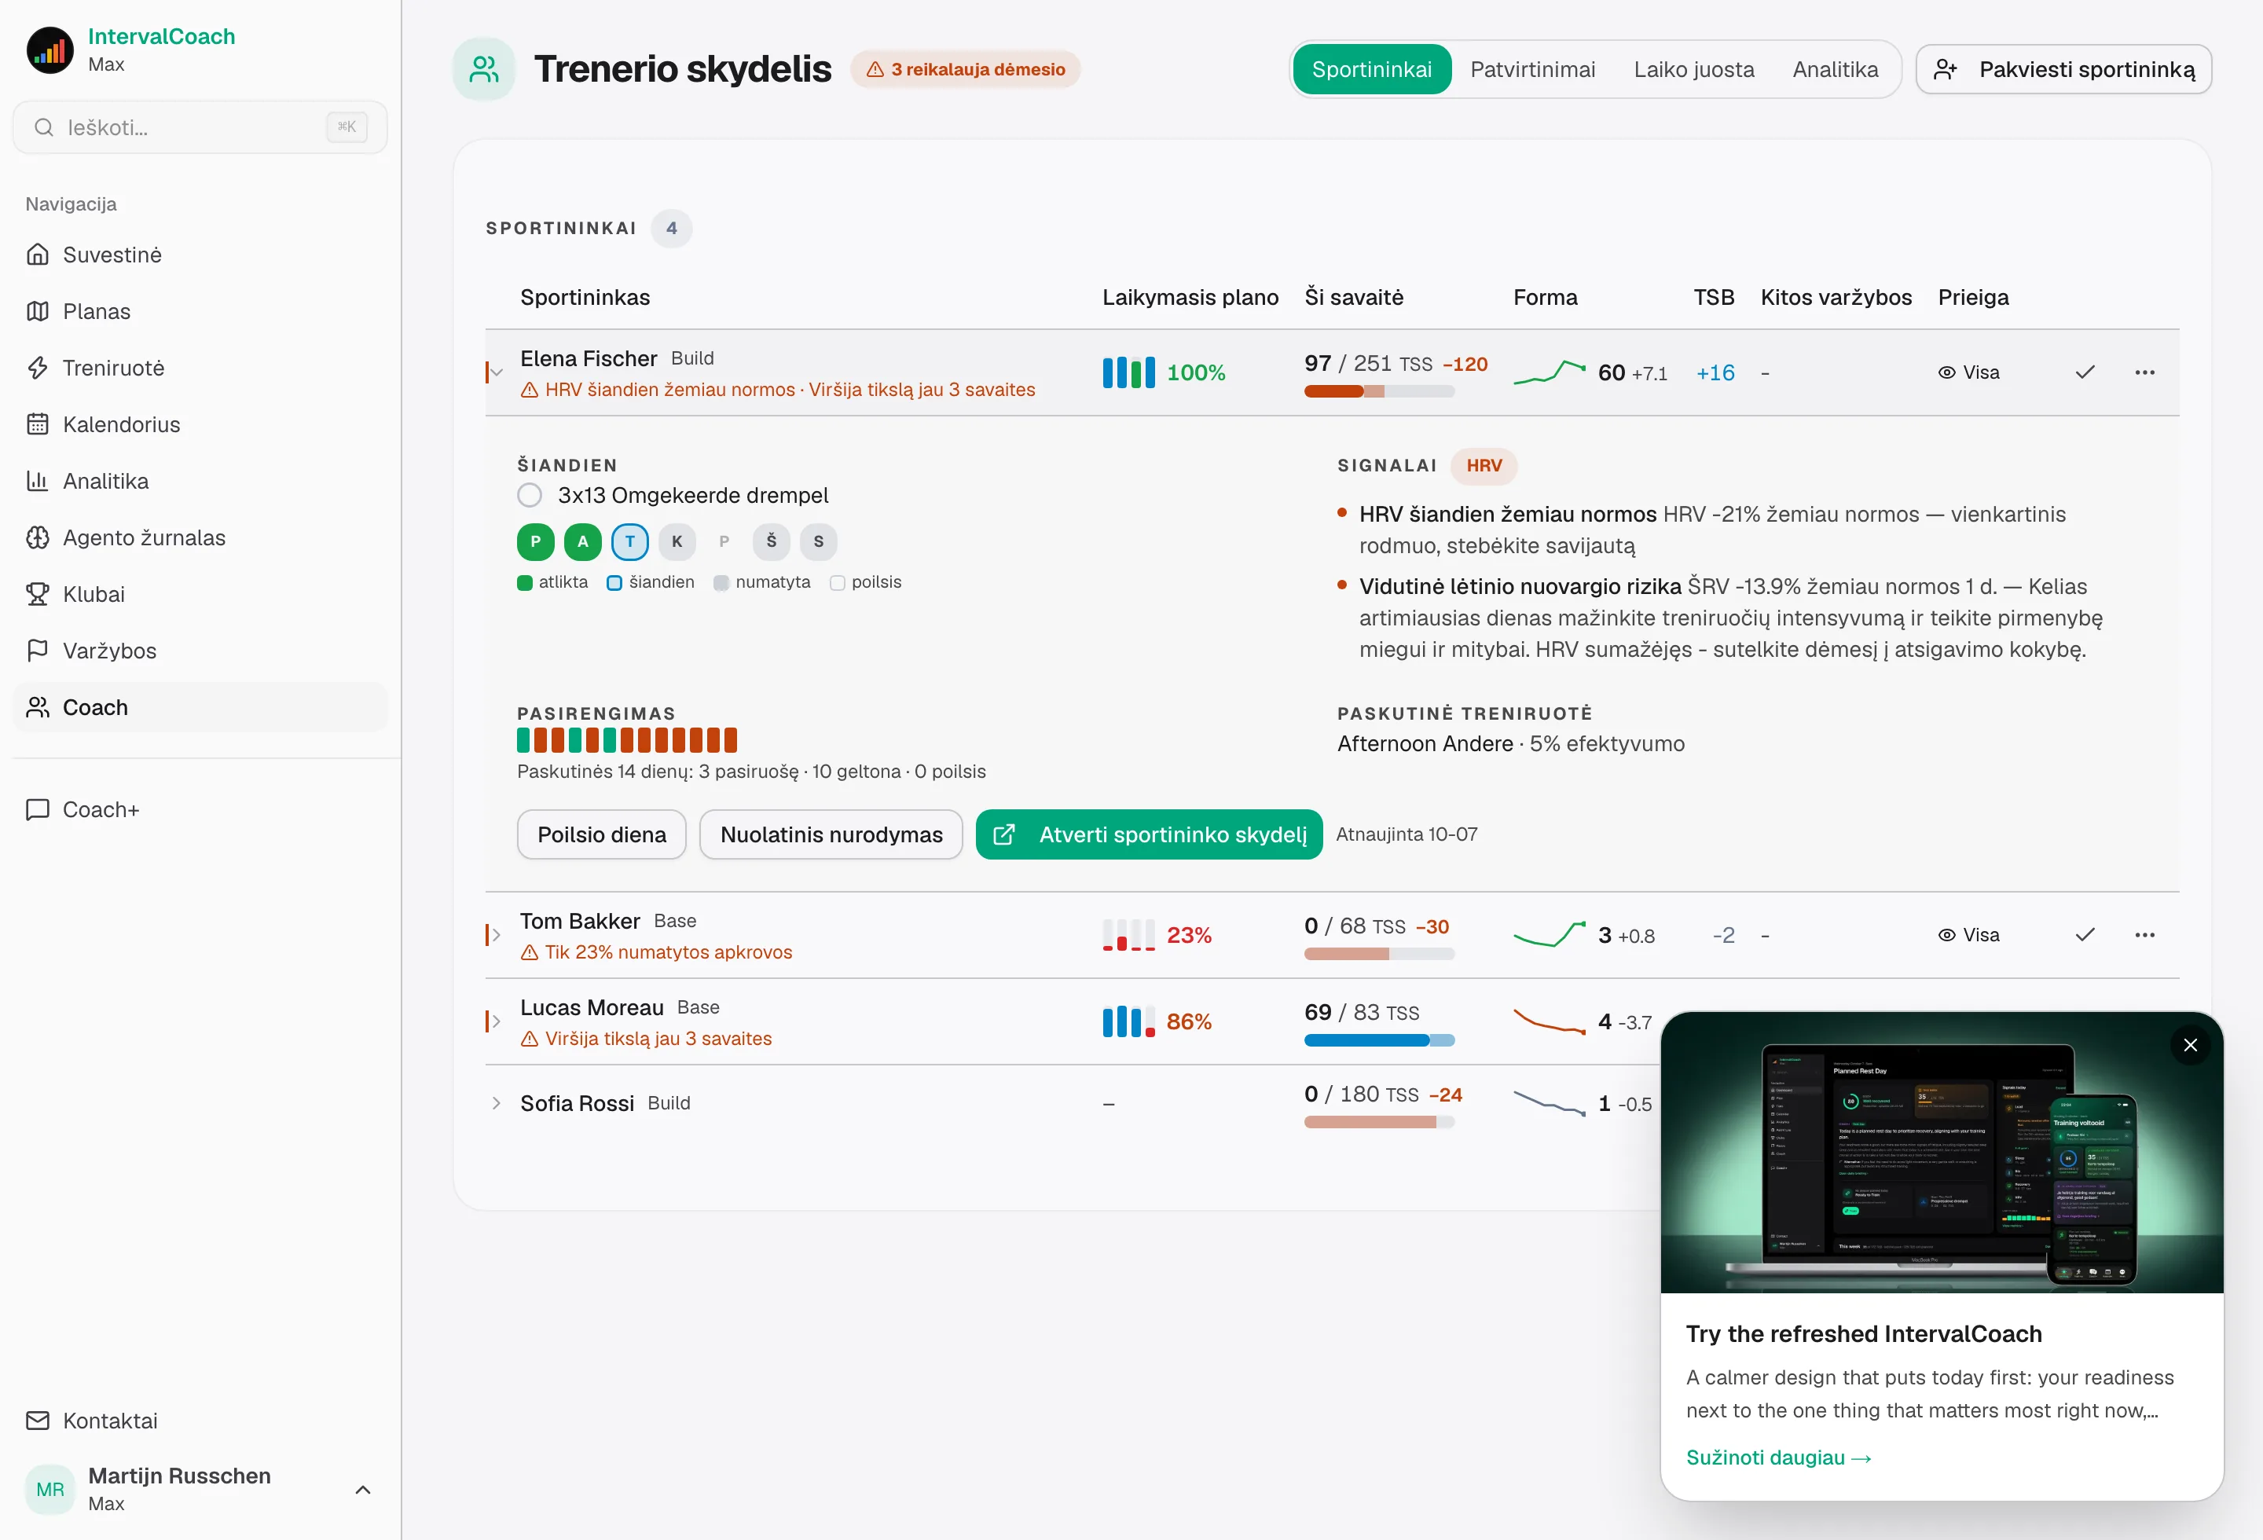
Task: Open more options for Elena Fischer
Action: tap(2144, 373)
